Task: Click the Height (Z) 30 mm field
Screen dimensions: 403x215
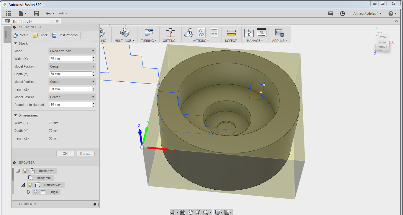Action: pyautogui.click(x=71, y=89)
